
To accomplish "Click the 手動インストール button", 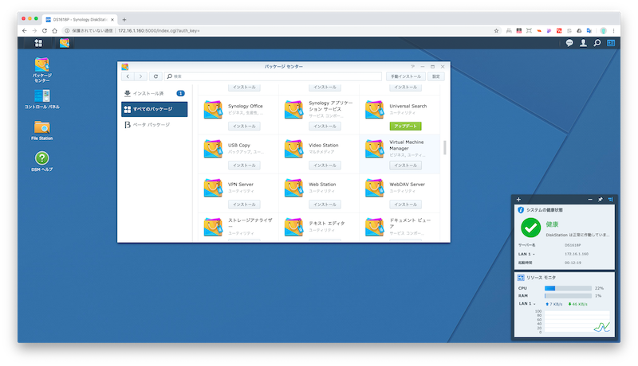I will [406, 76].
